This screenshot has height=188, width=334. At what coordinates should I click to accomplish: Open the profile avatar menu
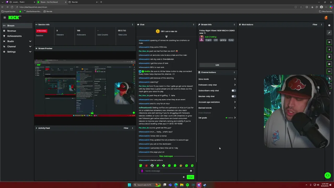point(326,18)
